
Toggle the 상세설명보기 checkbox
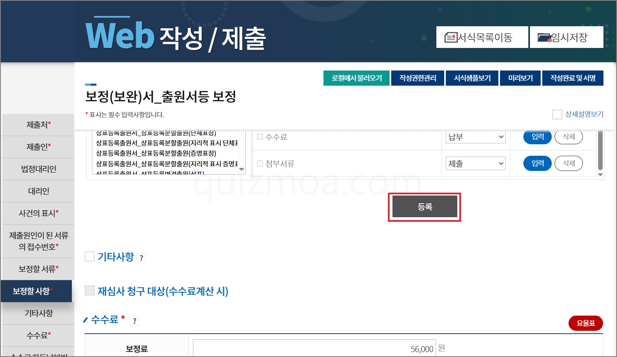point(557,114)
